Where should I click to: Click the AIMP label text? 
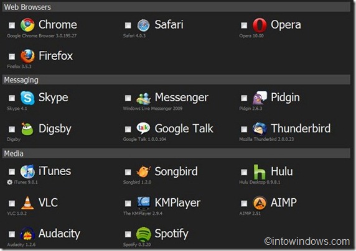point(284,203)
